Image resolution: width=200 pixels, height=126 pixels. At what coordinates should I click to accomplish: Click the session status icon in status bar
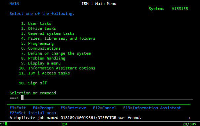point(4,124)
